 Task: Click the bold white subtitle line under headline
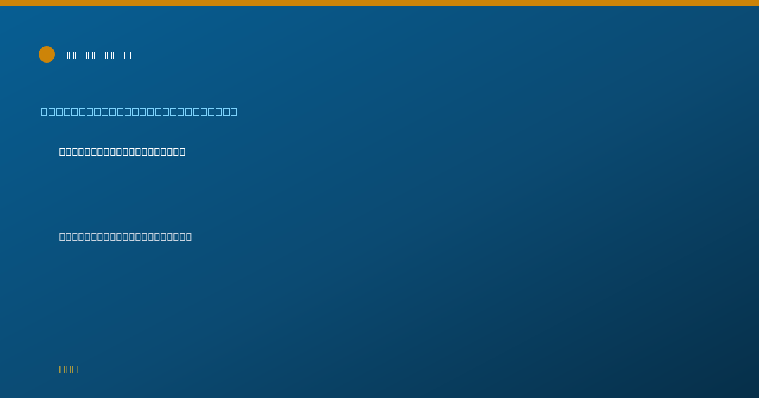[x=122, y=152]
